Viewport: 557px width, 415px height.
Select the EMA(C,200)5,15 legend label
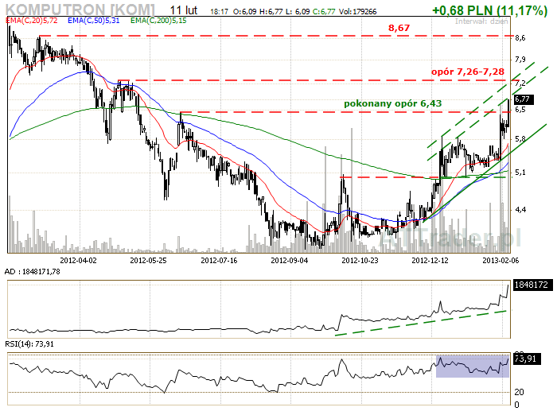[158, 21]
